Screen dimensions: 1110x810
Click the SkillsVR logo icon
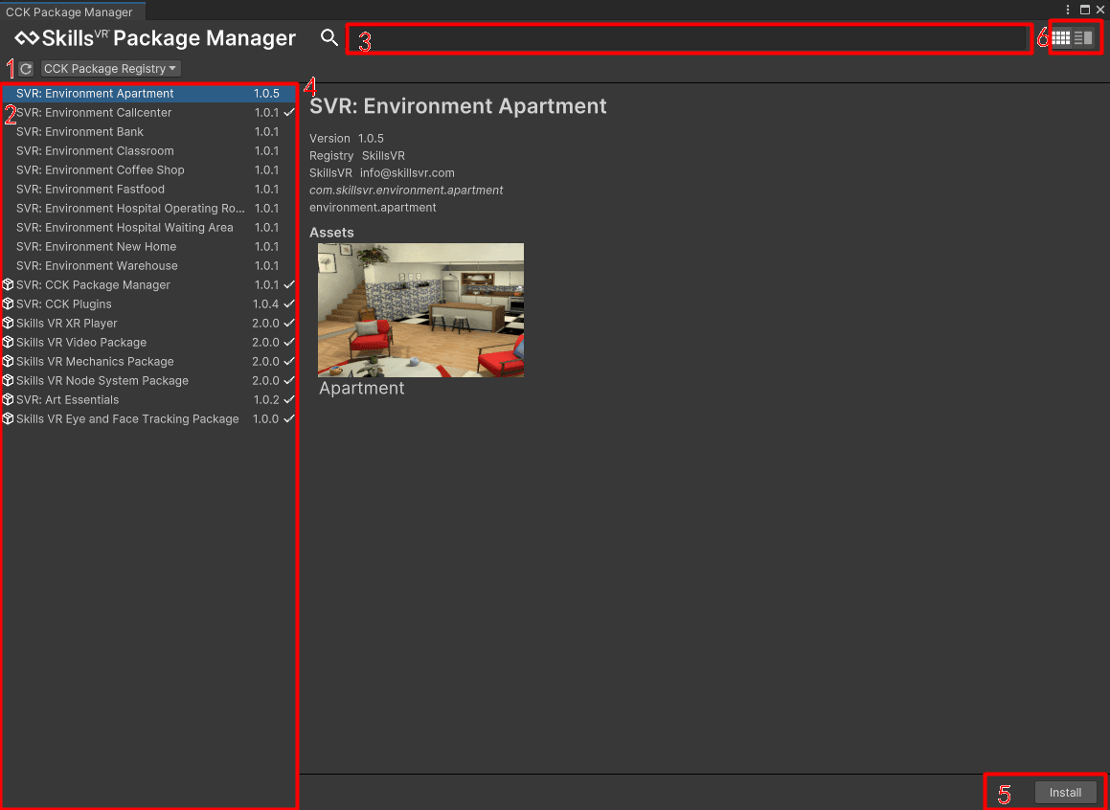28,37
